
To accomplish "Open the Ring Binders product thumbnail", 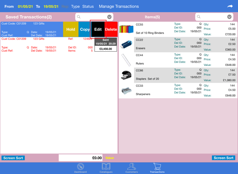I will 127,30.
